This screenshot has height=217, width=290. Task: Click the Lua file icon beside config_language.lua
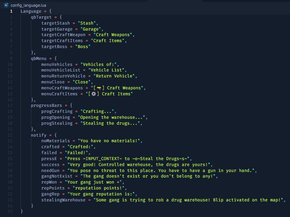pyautogui.click(x=6, y=5)
